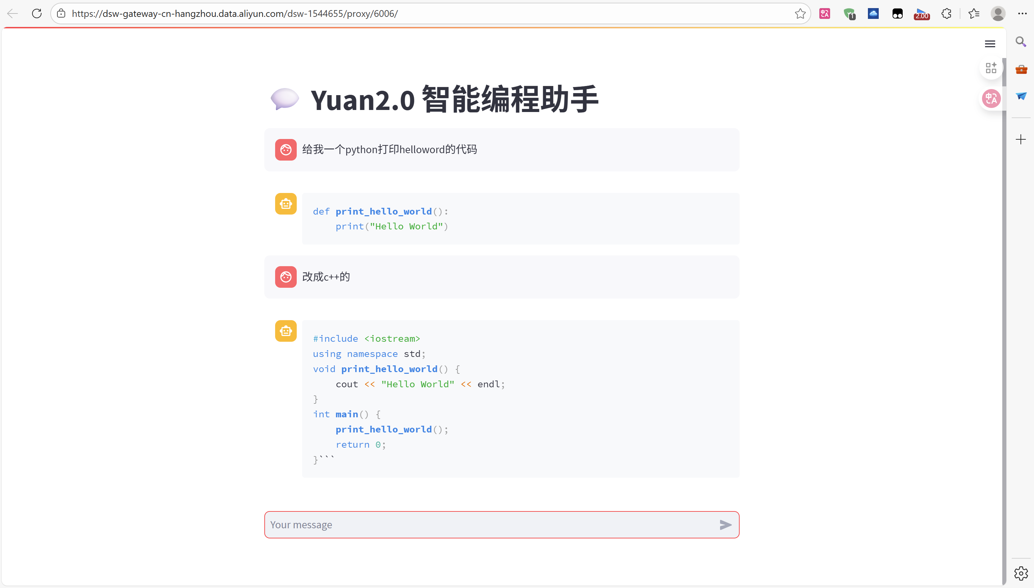Click the sidebar blue paper-plane icon
The width and height of the screenshot is (1034, 588).
pos(1021,96)
